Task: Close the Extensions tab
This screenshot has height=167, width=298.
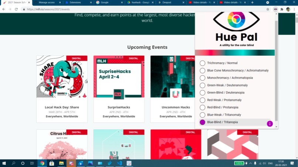Action: pyautogui.click(x=91, y=3)
